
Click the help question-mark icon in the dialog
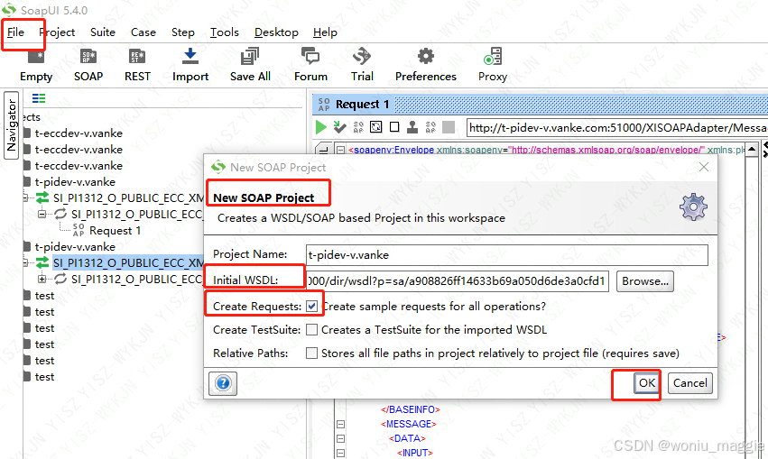pos(223,383)
